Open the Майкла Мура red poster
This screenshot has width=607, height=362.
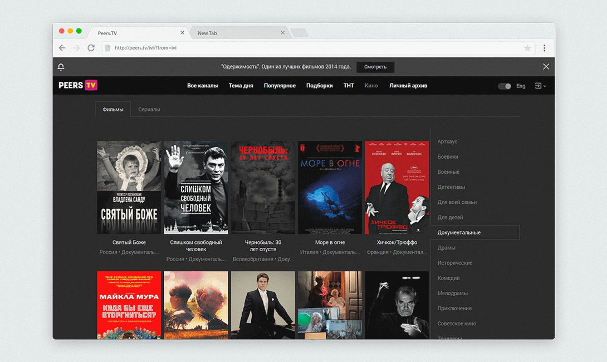[129, 305]
